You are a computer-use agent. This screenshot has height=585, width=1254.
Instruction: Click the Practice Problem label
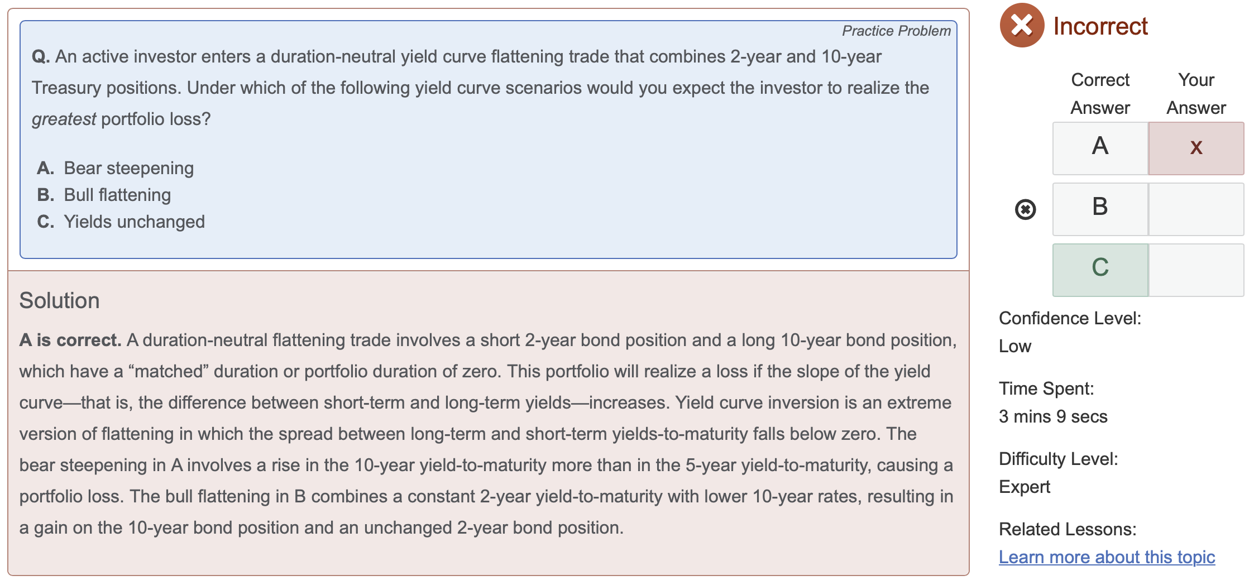click(896, 31)
